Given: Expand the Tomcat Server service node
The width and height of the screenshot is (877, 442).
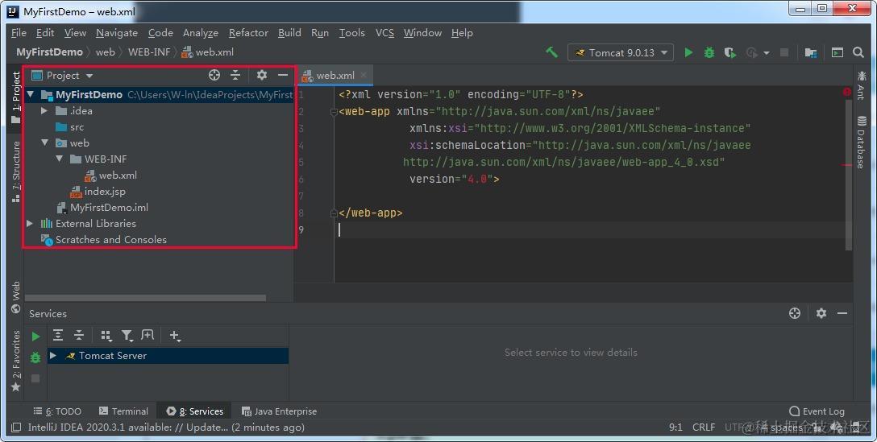Looking at the screenshot, I should click(x=53, y=355).
